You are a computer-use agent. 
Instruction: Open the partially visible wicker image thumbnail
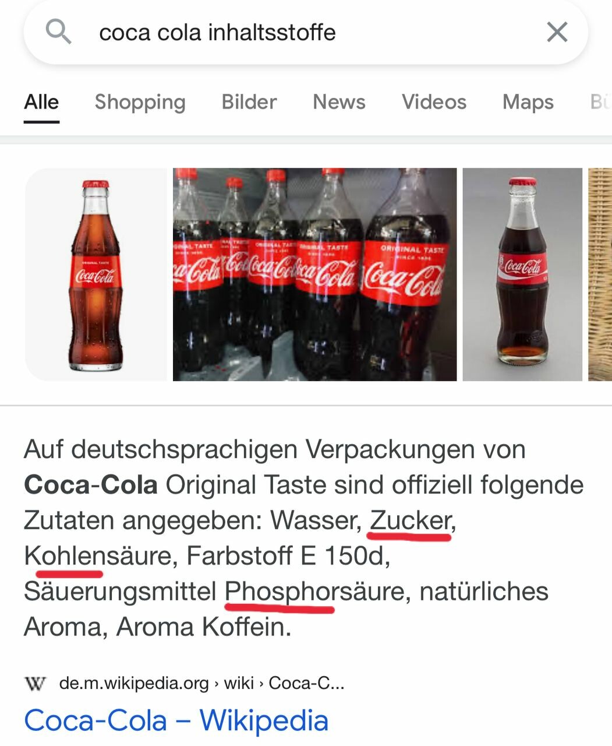pos(600,275)
